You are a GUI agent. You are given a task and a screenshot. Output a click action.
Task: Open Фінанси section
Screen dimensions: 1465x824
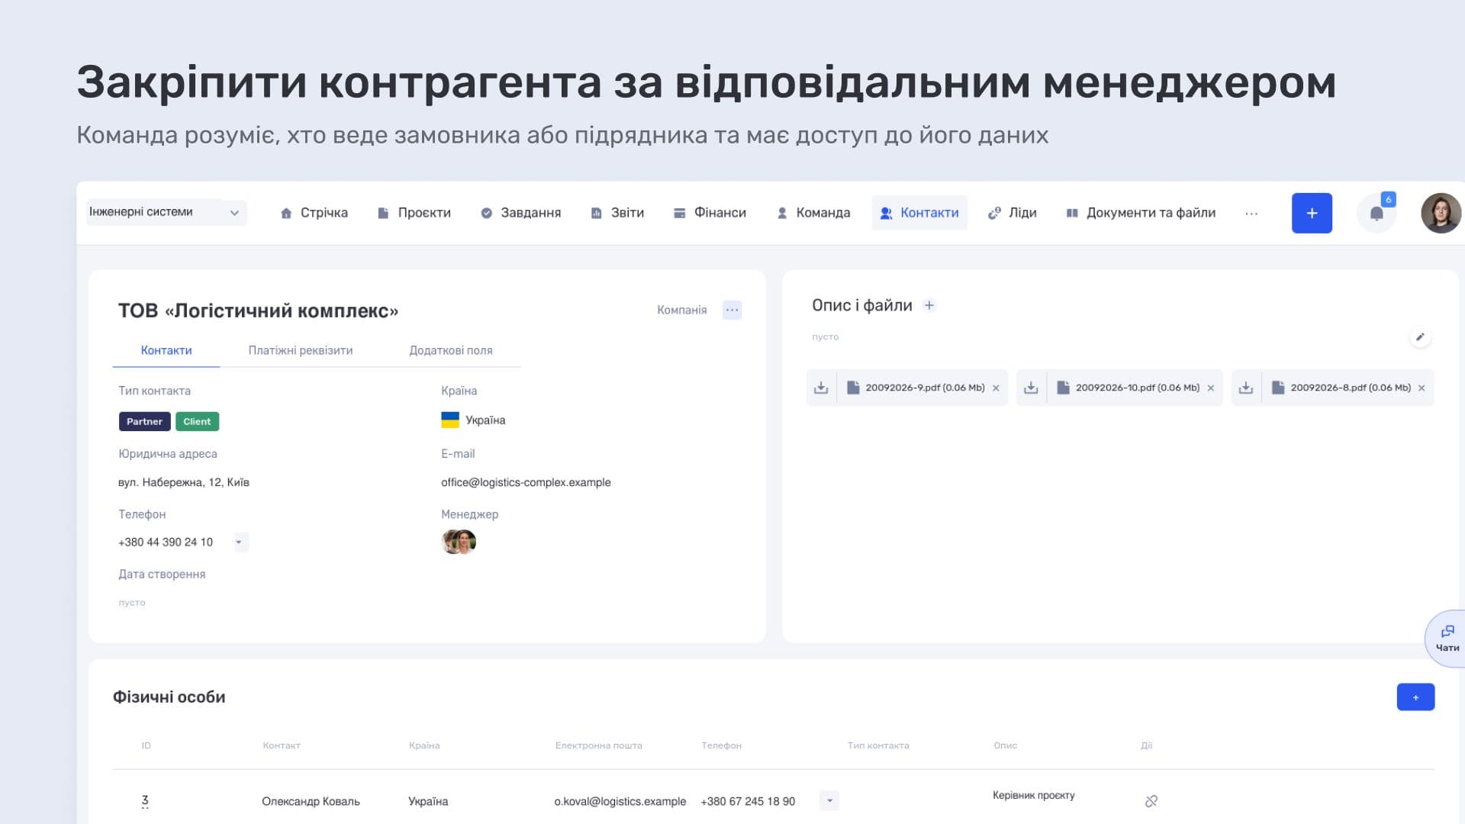[710, 213]
